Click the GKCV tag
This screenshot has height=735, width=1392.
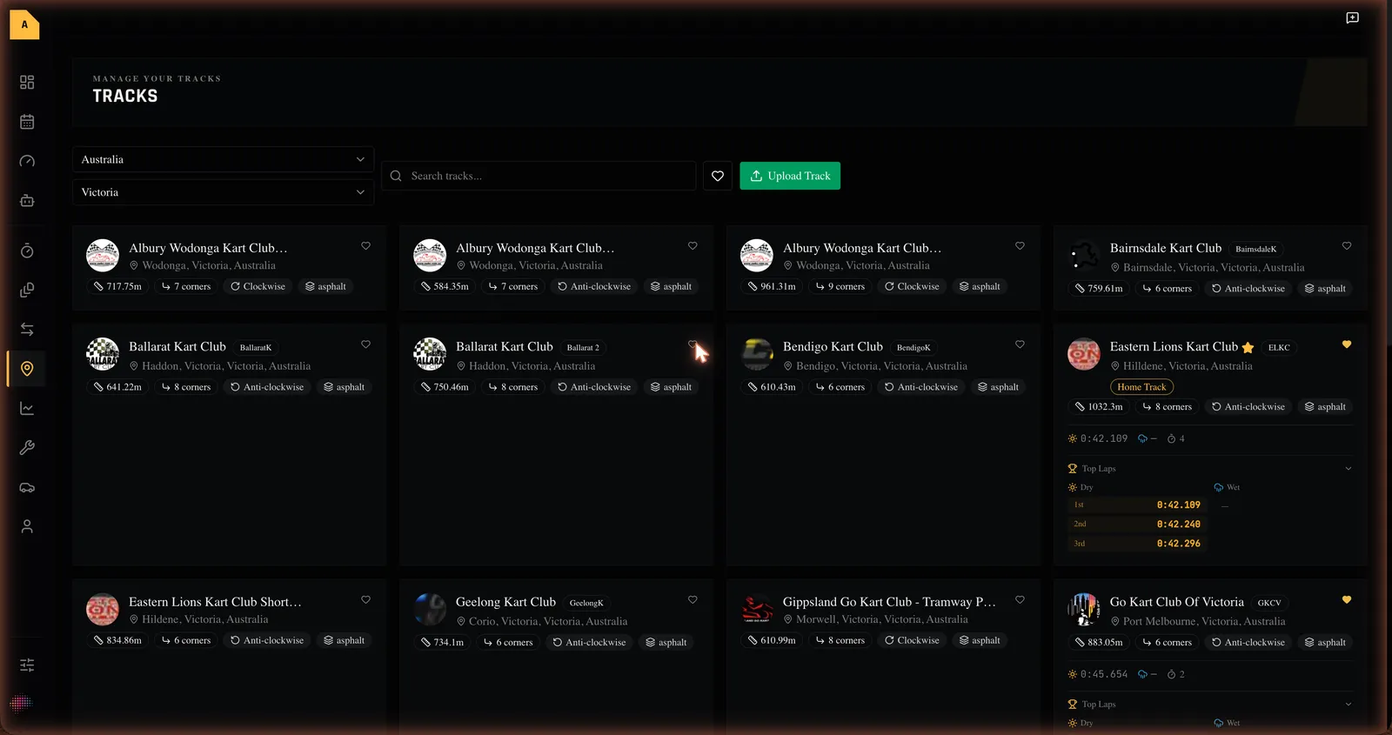tap(1269, 603)
